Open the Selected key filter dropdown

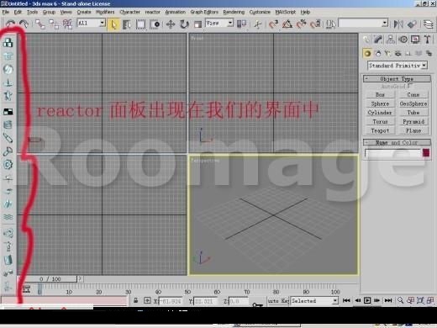click(x=314, y=301)
